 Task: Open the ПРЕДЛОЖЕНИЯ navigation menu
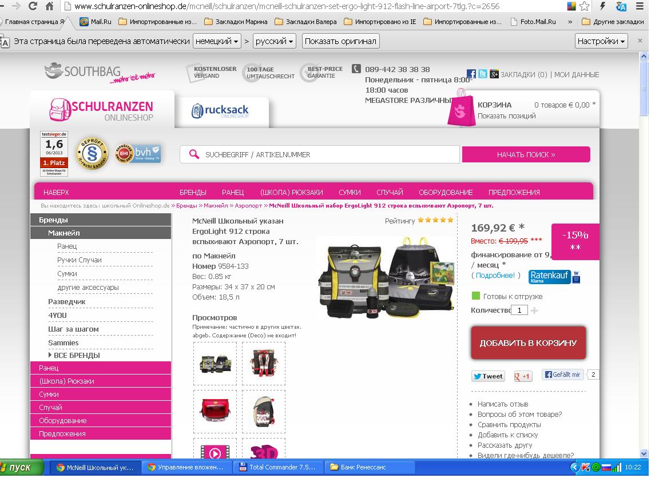(x=514, y=192)
